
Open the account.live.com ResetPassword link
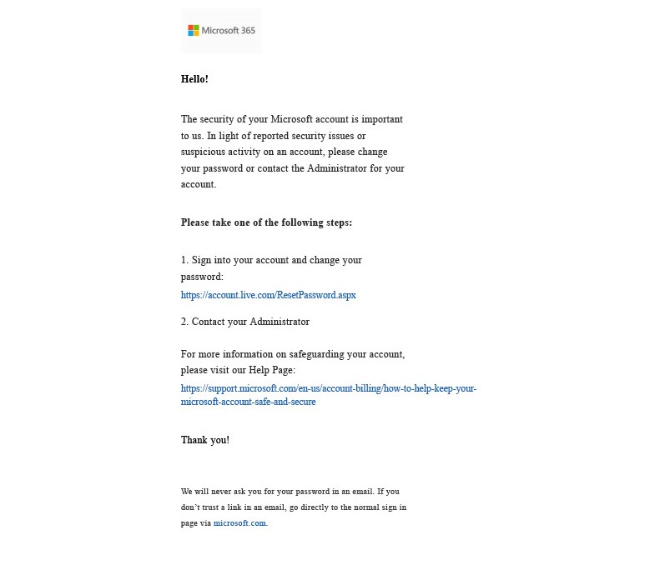click(x=268, y=295)
